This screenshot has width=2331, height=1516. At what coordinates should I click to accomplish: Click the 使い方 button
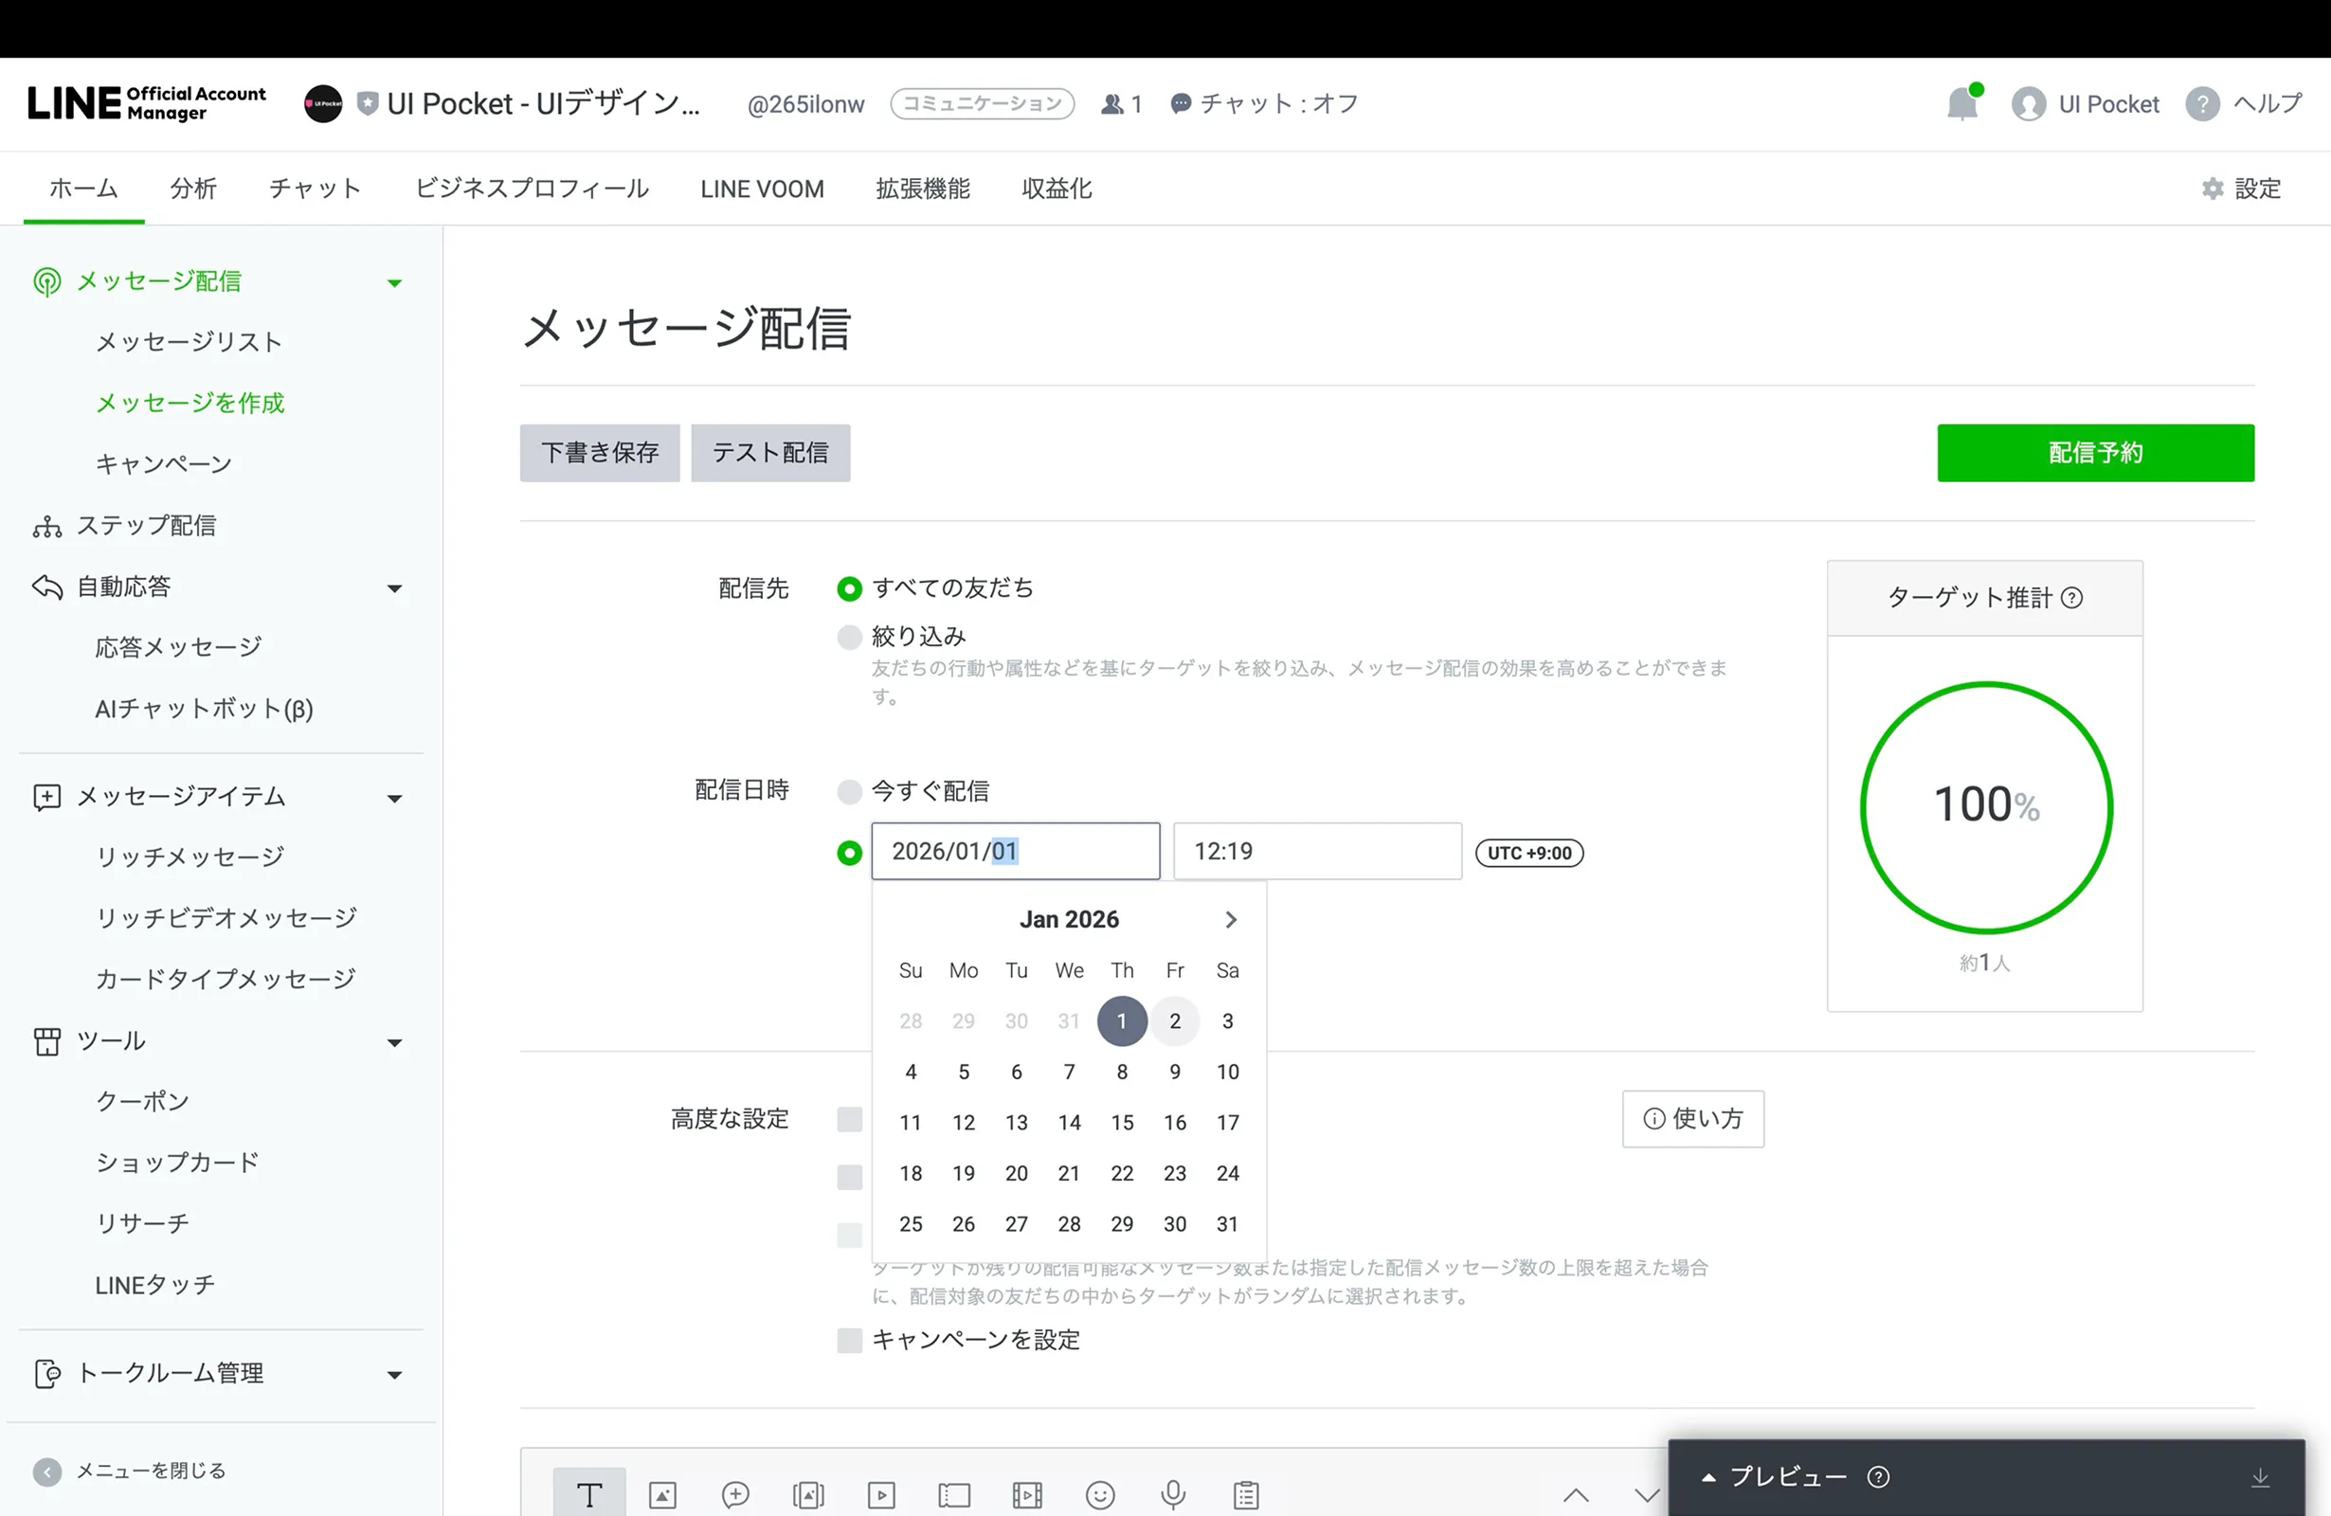(1693, 1118)
